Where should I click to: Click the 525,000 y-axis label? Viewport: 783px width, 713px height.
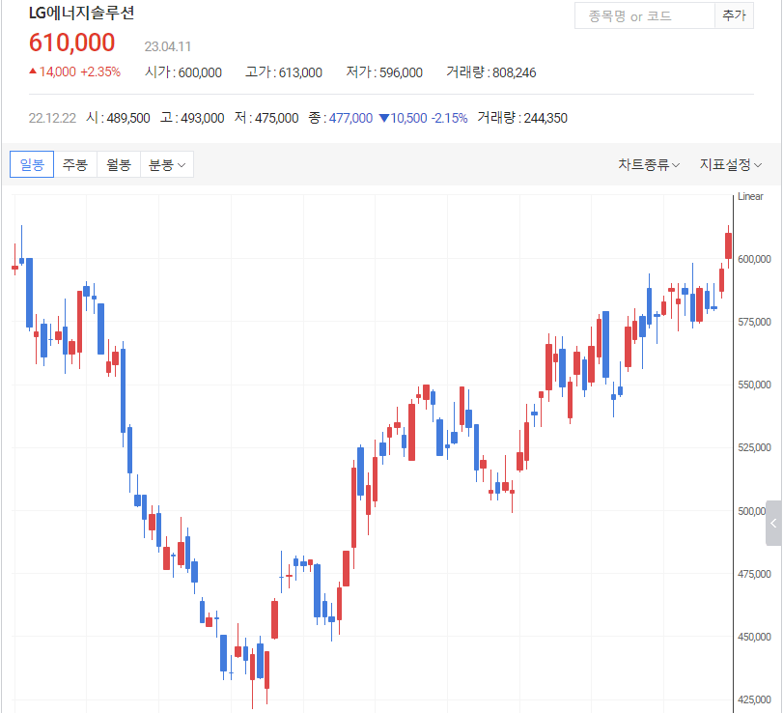[754, 447]
